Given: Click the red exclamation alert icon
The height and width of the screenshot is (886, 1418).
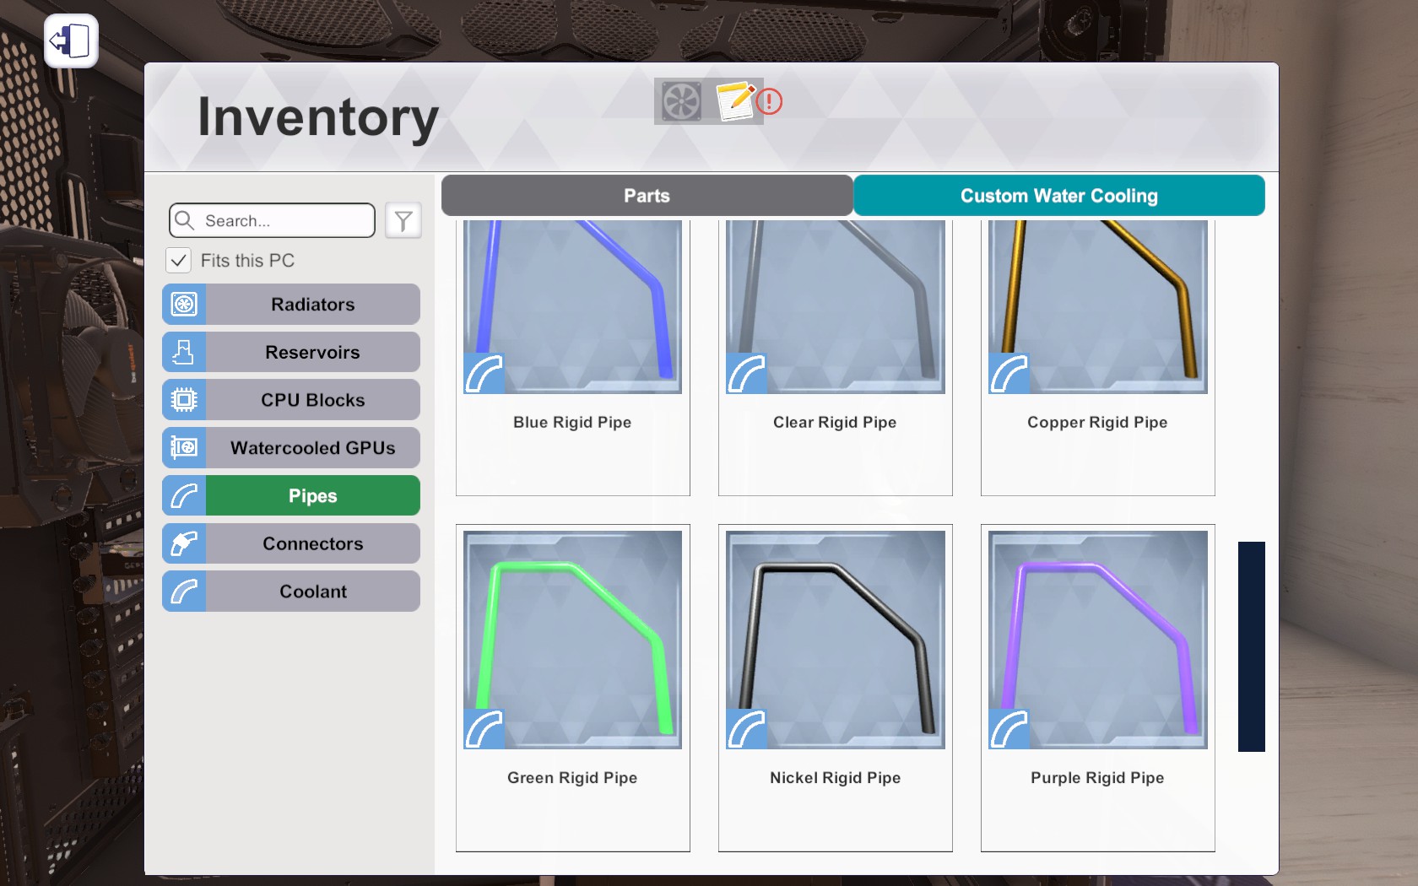Looking at the screenshot, I should click(x=769, y=102).
